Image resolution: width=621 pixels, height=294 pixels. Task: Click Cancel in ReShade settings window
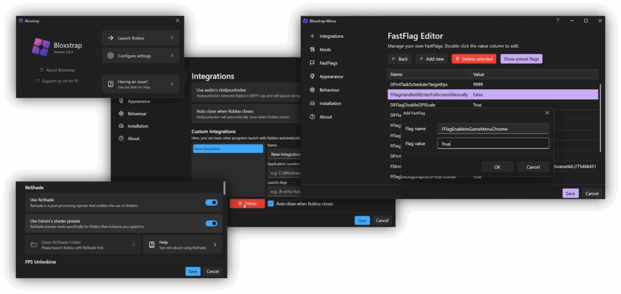pyautogui.click(x=213, y=272)
